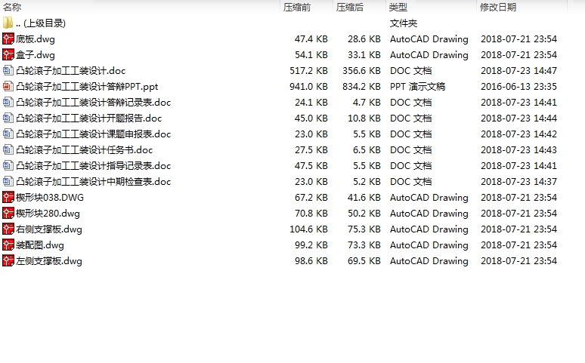This screenshot has height=363, width=585.
Task: Sort by the 压缩前 column header
Action: (296, 7)
